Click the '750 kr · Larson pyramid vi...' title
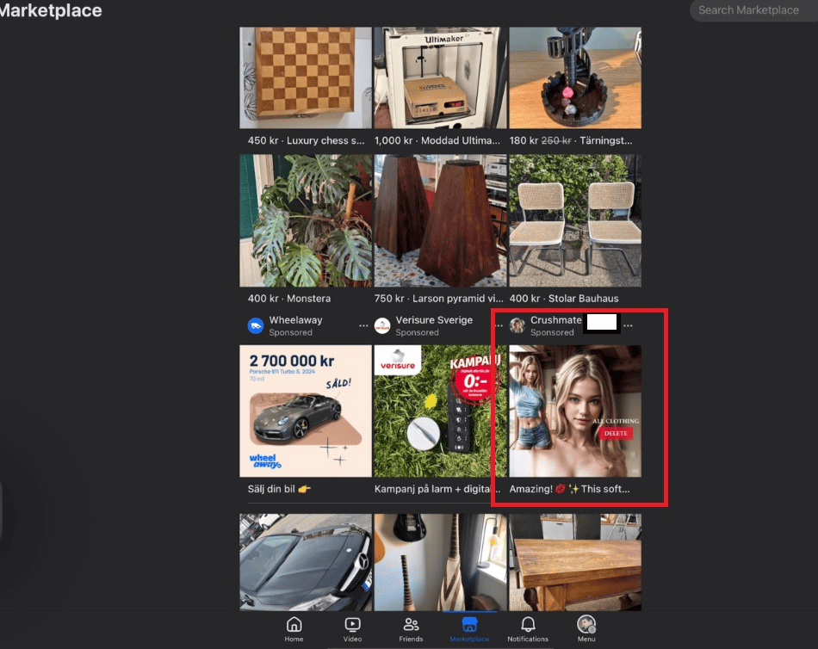The image size is (818, 649). pyautogui.click(x=439, y=299)
